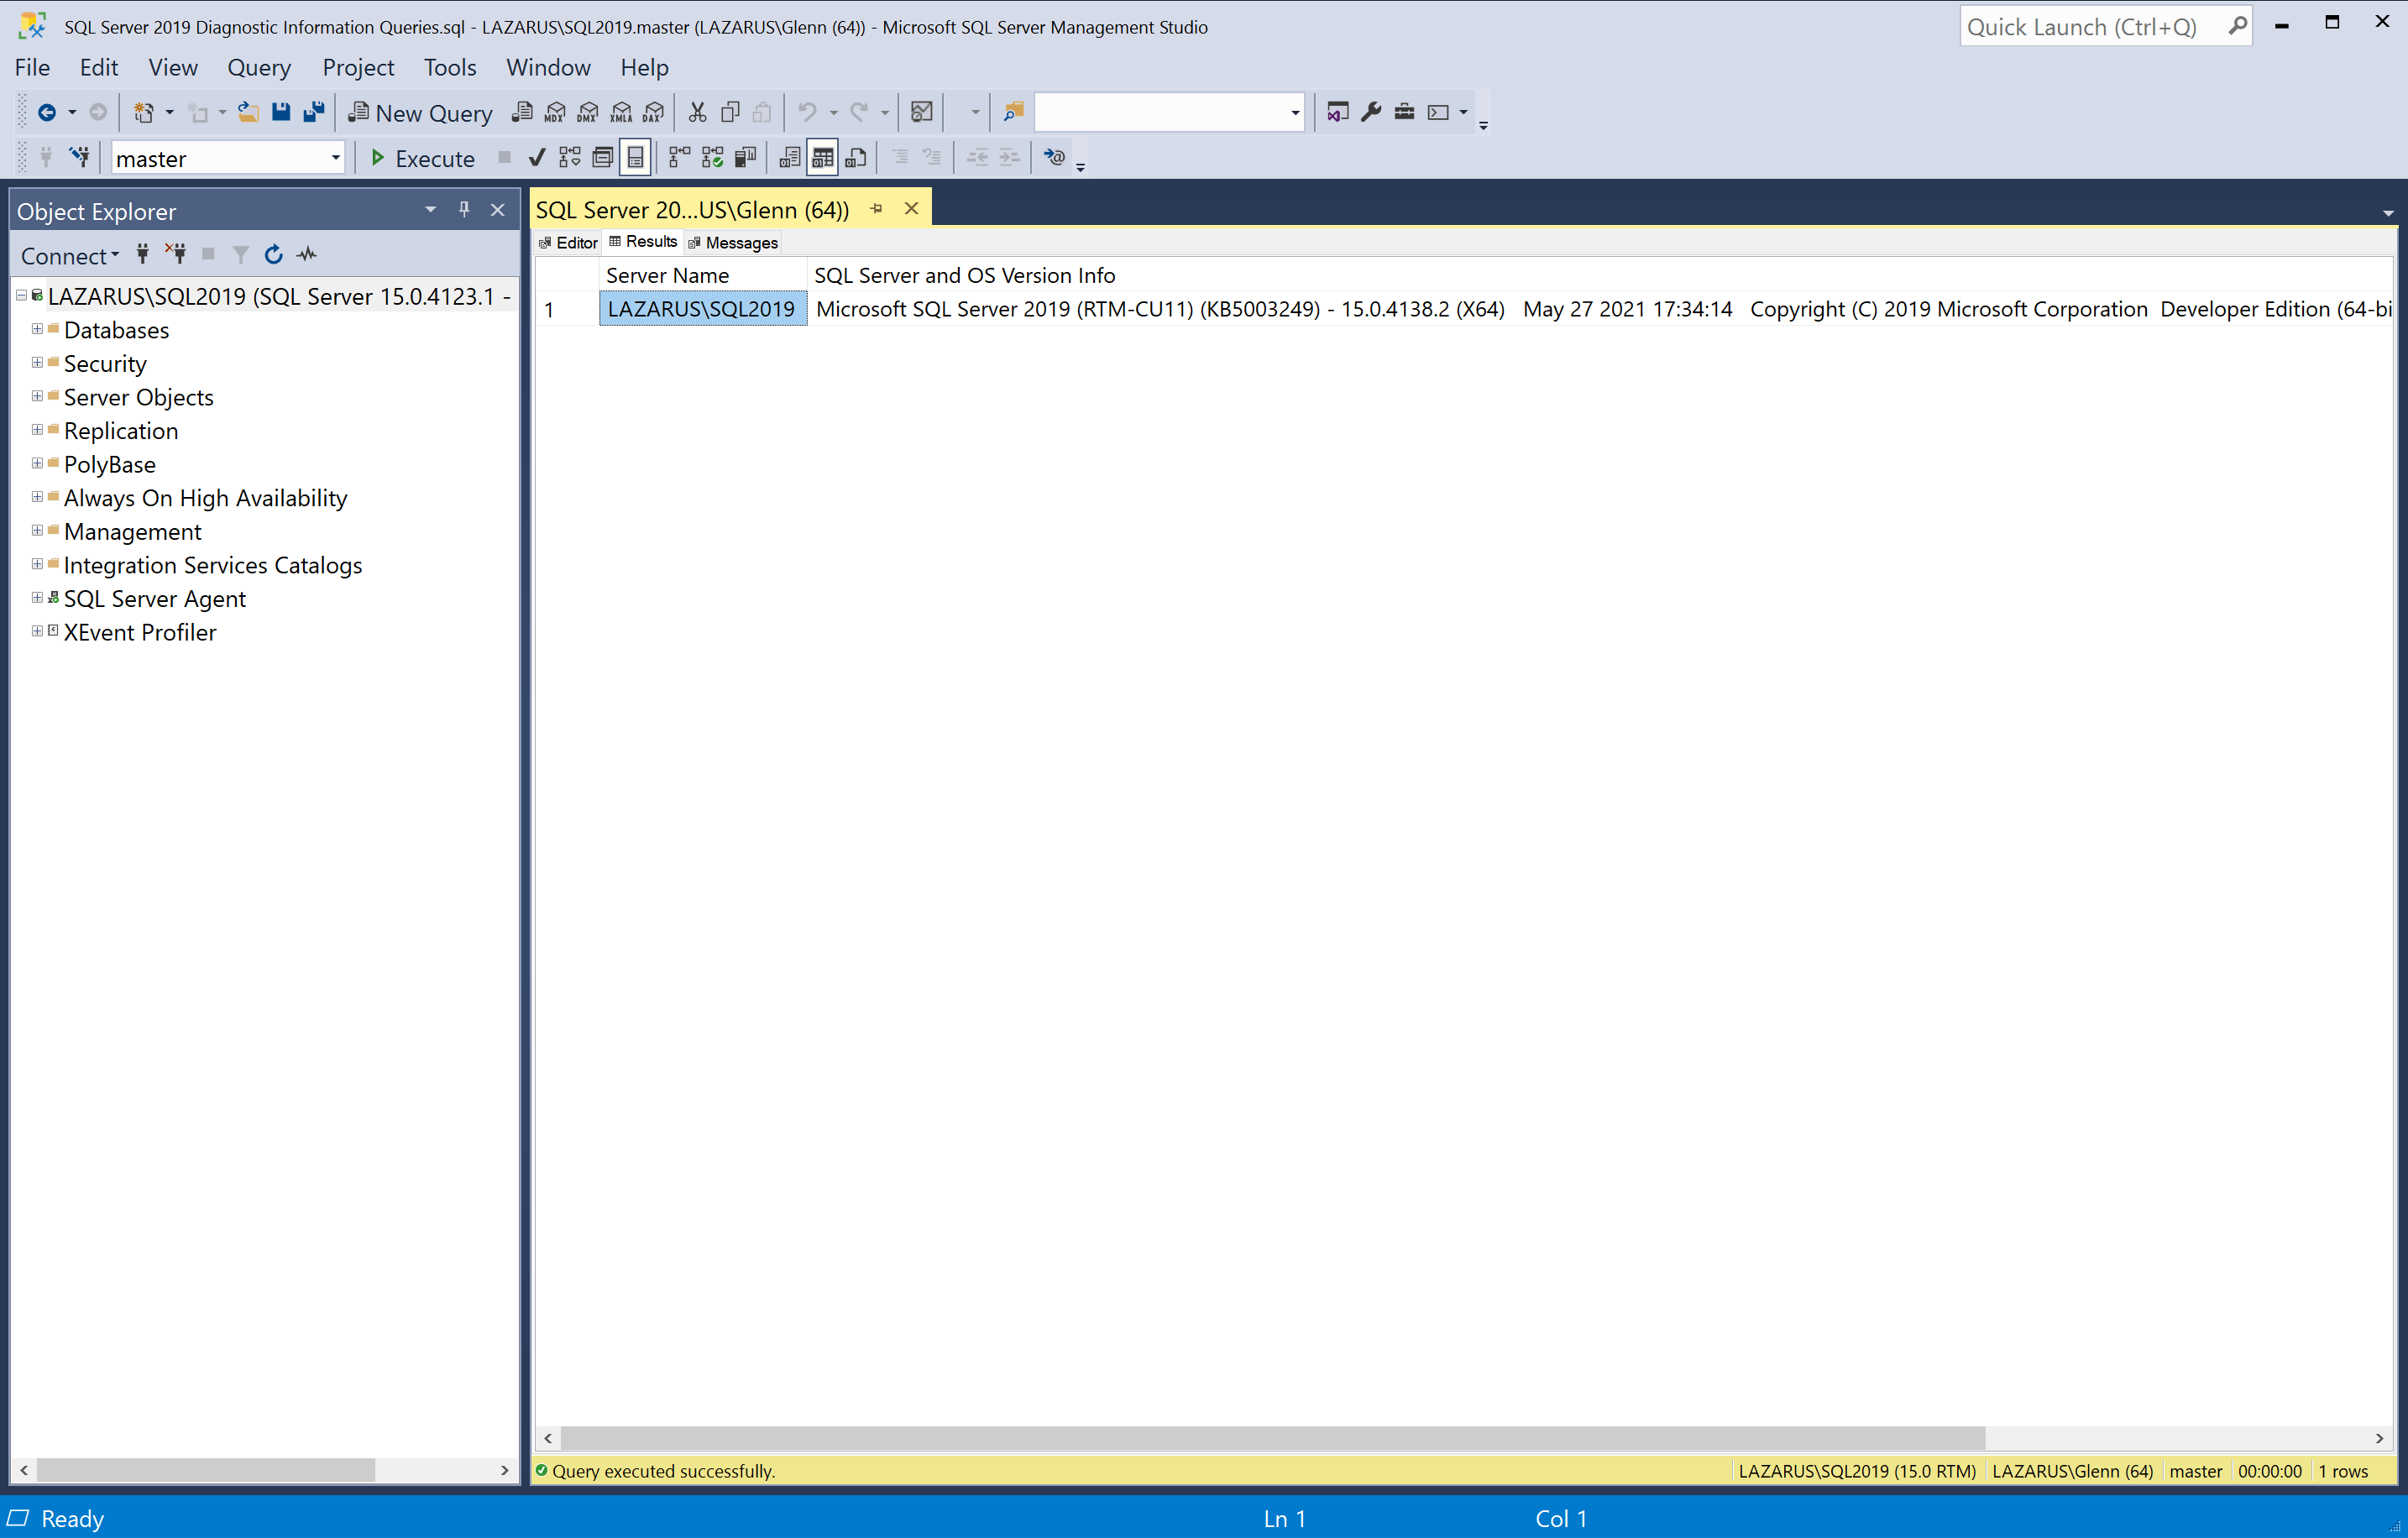
Task: Click the Cut scissors icon
Action: pos(697,112)
